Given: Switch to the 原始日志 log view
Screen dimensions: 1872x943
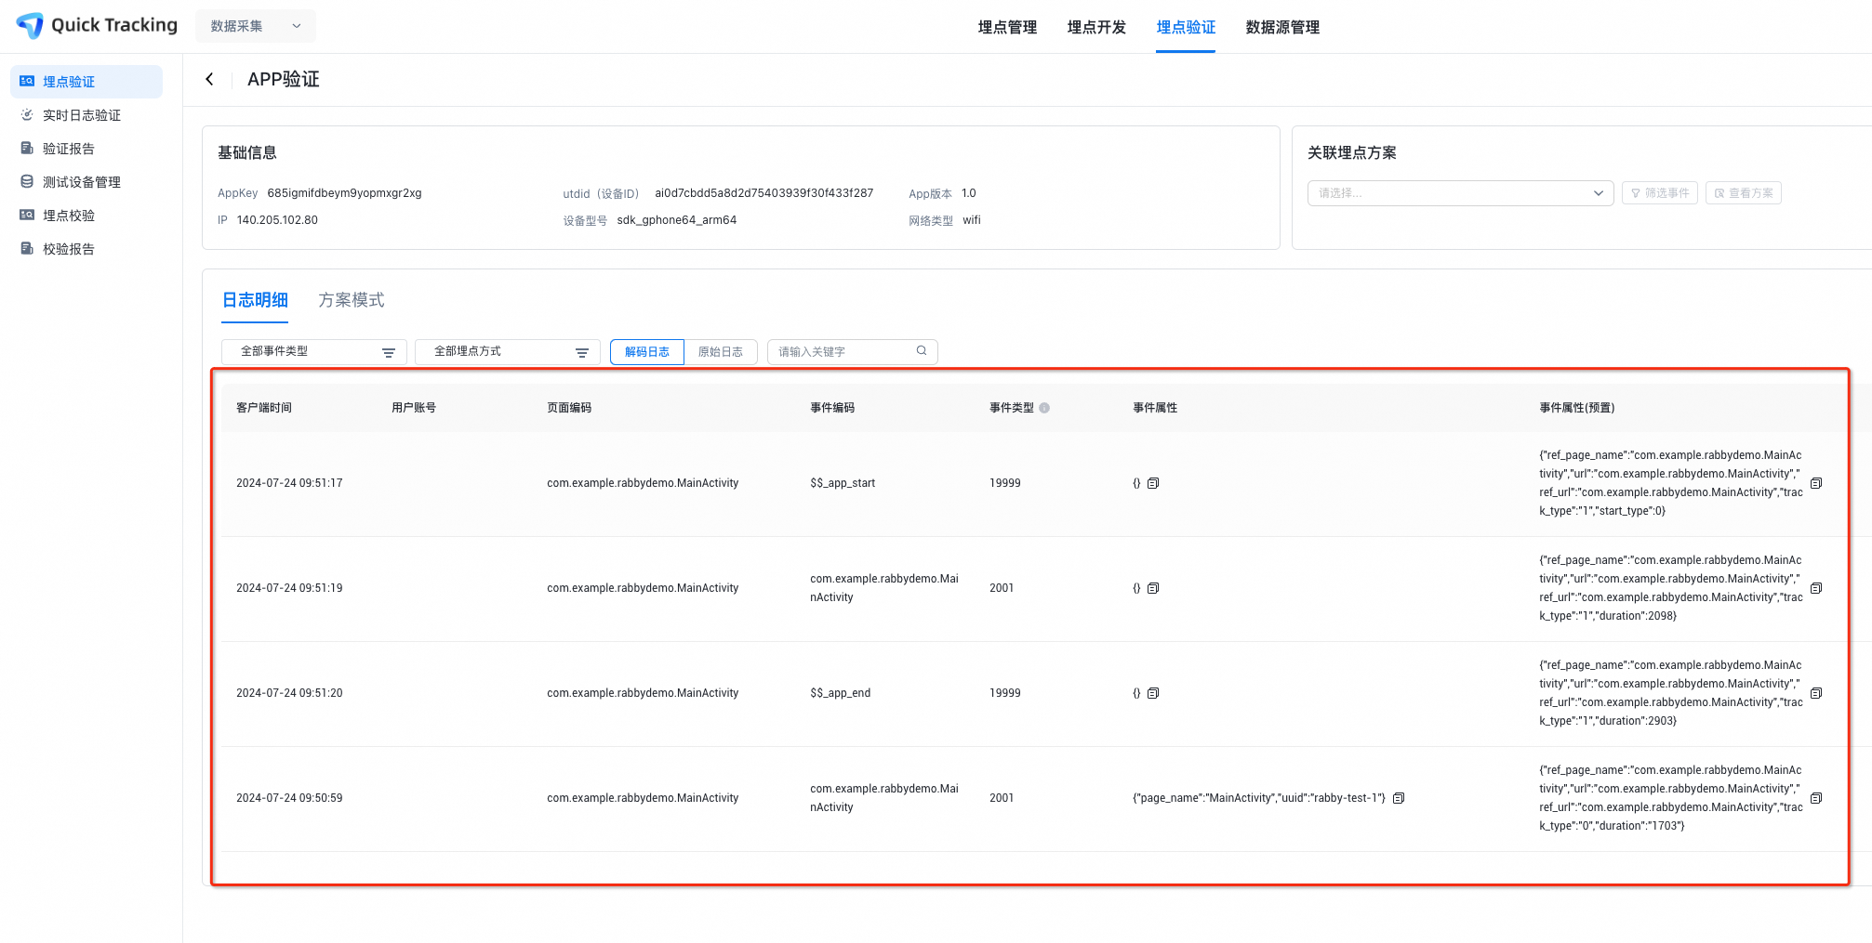Looking at the screenshot, I should pos(721,352).
